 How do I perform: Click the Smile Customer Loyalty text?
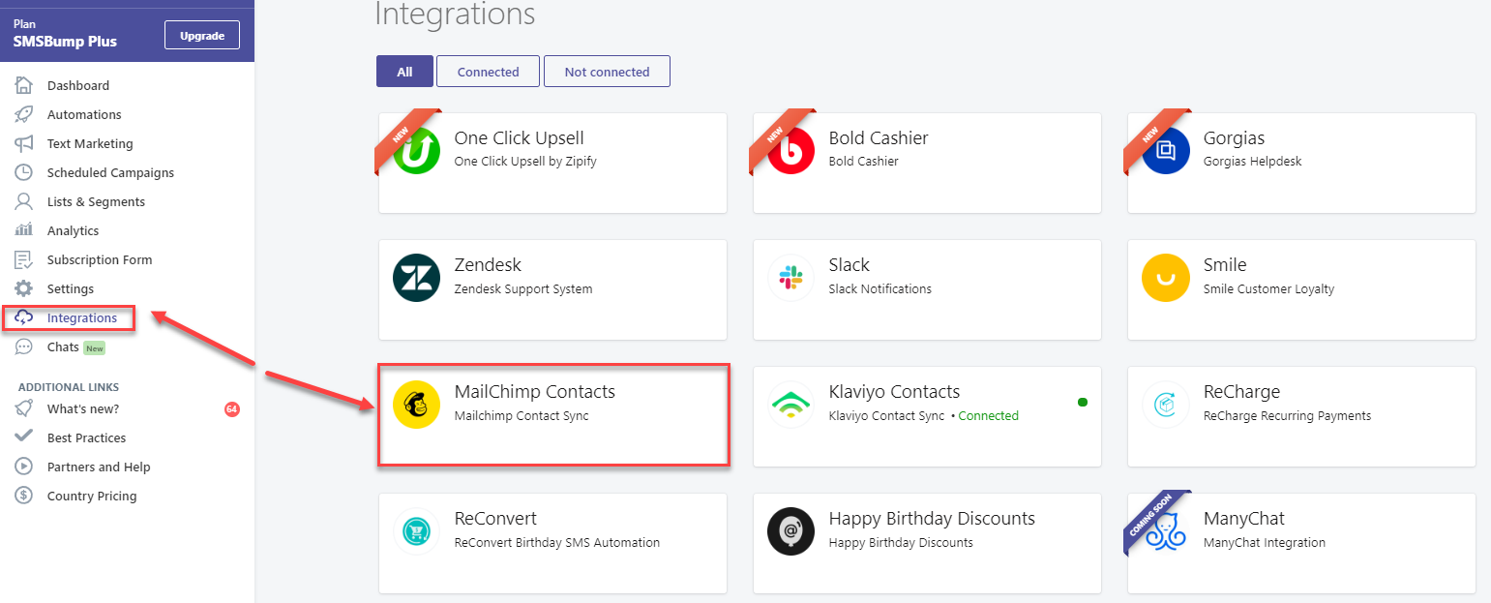[x=1268, y=288]
